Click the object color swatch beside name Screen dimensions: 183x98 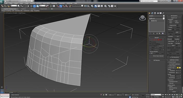(164, 16)
